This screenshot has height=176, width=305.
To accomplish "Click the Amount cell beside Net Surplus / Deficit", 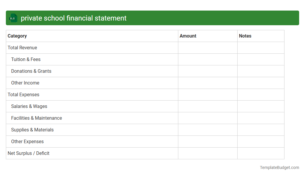I will coord(208,153).
